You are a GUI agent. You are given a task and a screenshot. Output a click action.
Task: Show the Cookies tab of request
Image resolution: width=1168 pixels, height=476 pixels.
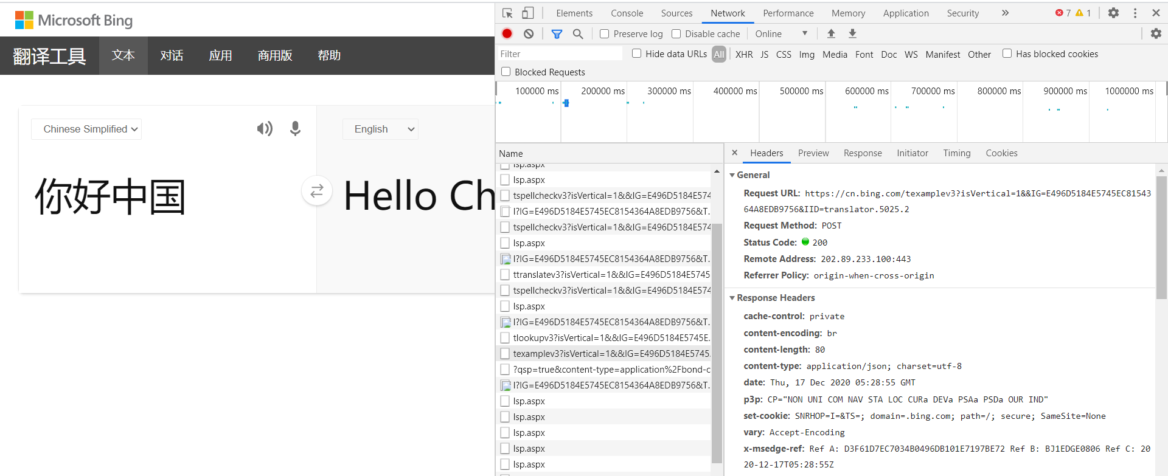(x=1001, y=153)
